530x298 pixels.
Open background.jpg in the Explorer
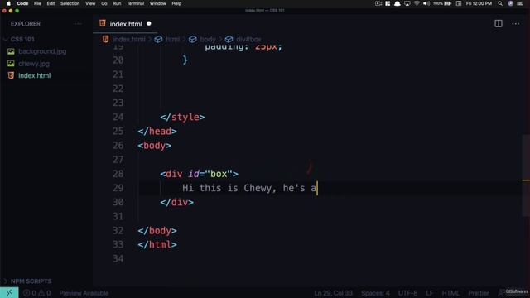coord(42,51)
